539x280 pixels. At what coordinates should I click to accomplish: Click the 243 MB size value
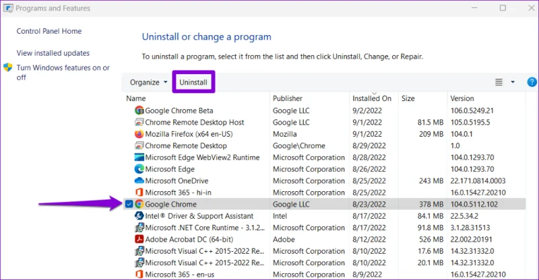[x=431, y=180]
